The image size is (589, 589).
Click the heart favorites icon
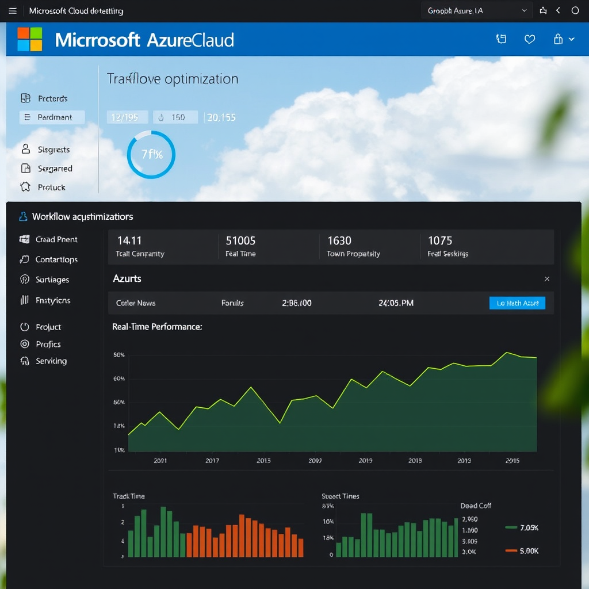click(530, 39)
